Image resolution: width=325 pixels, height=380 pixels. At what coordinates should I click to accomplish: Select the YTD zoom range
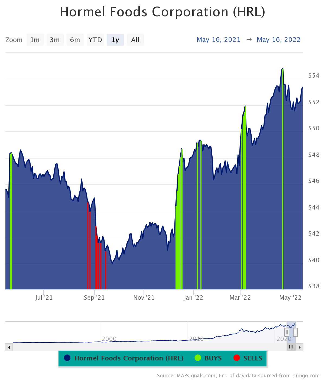[x=95, y=40]
